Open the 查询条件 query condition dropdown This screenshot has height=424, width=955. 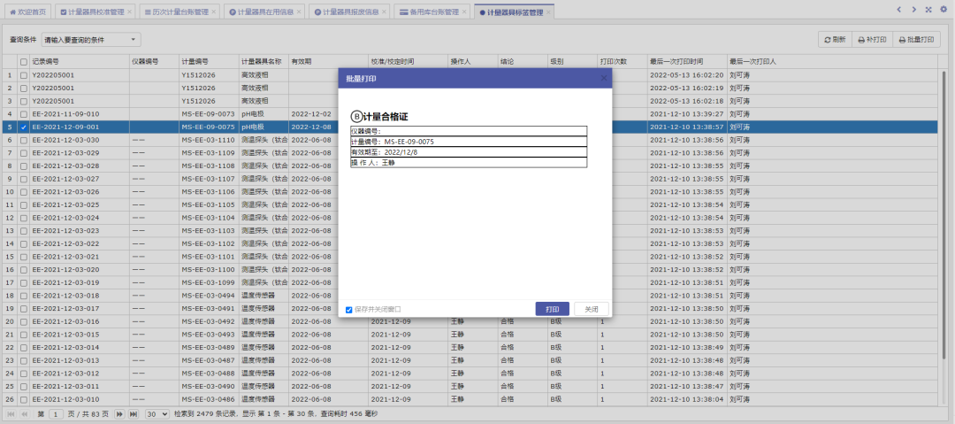(x=91, y=40)
